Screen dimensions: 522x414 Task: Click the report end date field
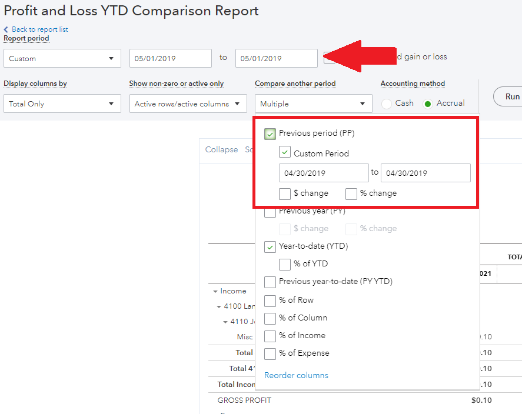click(276, 58)
